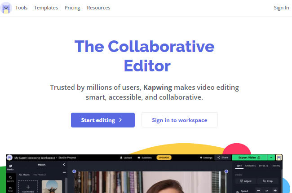This screenshot has height=193, width=292.
Task: Click the Start editing button
Action: (x=103, y=120)
